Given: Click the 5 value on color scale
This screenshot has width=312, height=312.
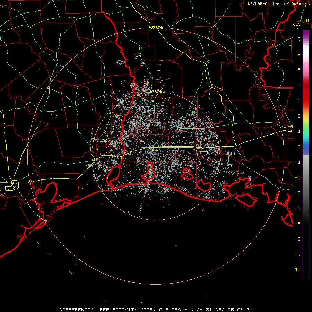Looking at the screenshot, I should 299,70.
